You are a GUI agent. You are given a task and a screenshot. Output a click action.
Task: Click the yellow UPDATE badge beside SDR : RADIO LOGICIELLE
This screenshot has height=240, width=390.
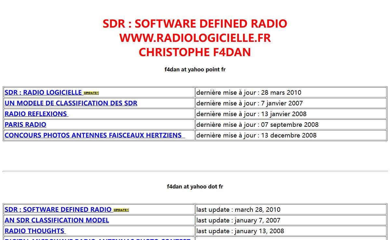(x=91, y=93)
